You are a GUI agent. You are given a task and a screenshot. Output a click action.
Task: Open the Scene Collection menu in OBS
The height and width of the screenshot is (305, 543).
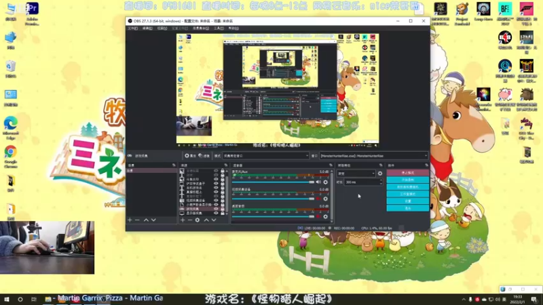[x=201, y=28]
